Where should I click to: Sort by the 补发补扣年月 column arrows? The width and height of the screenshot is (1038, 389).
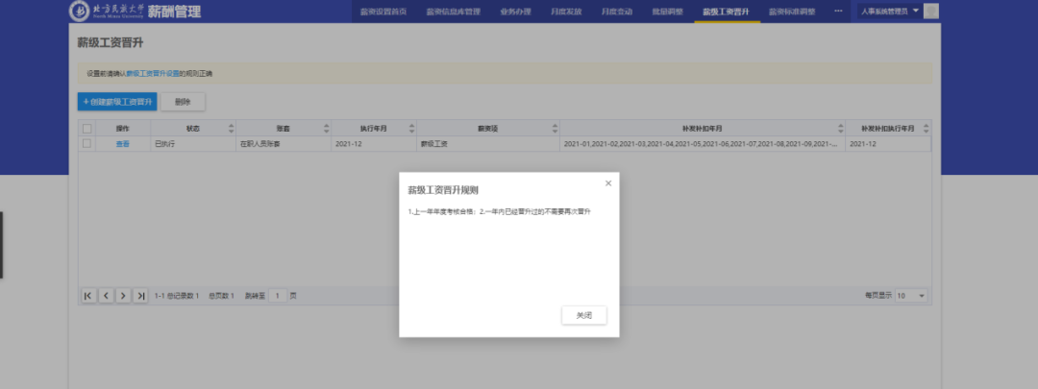pyautogui.click(x=841, y=129)
